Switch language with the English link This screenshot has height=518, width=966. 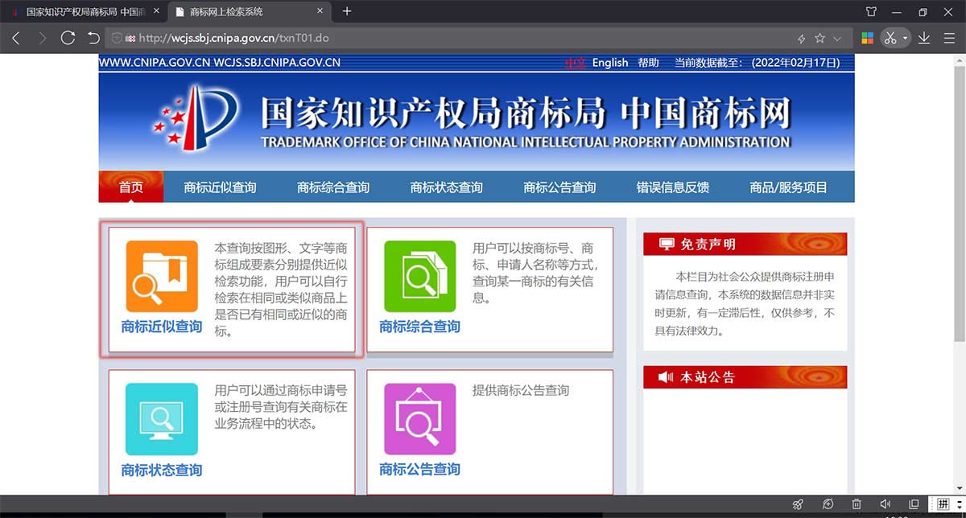coord(610,63)
